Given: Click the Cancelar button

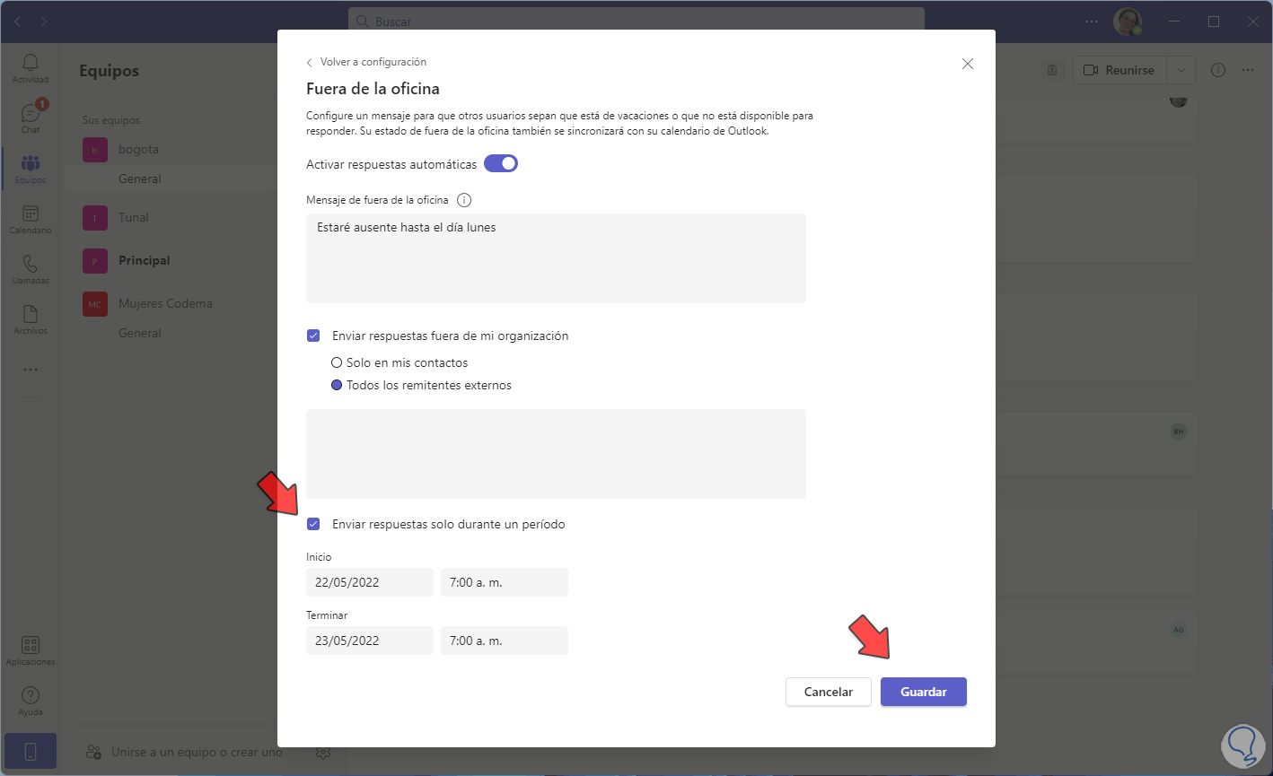Looking at the screenshot, I should point(828,692).
